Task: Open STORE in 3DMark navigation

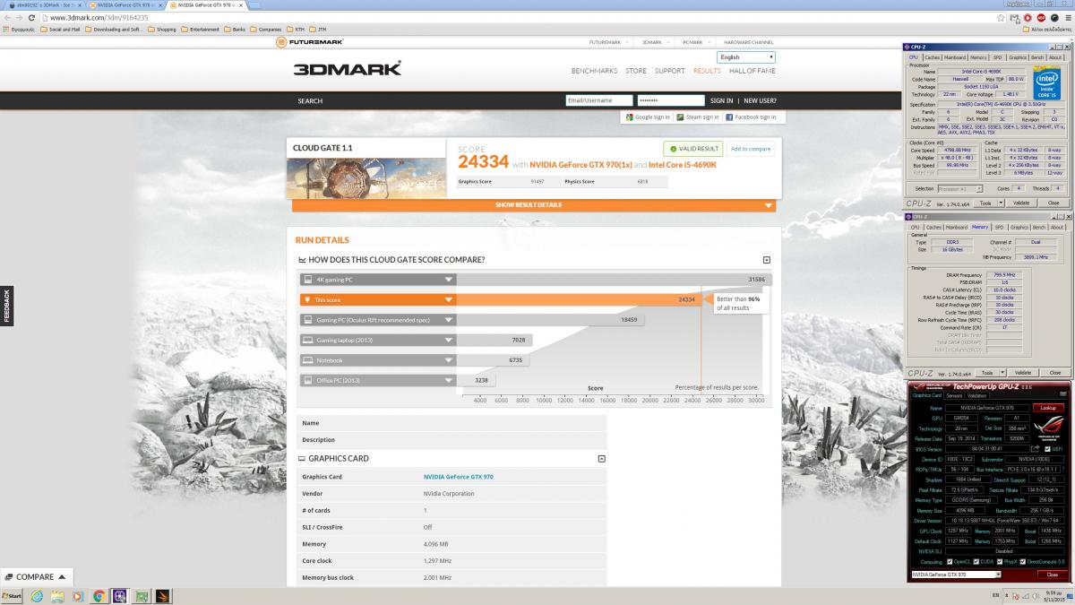Action: [636, 71]
